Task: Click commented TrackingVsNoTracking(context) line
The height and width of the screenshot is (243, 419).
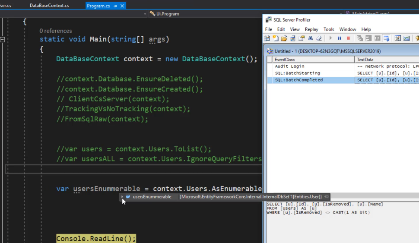Action: [123, 109]
